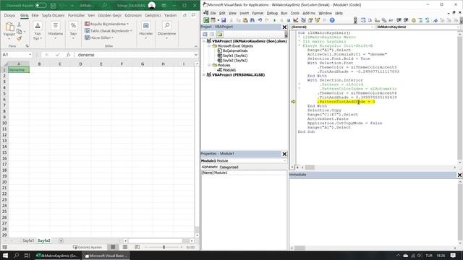Click Görüntü Ayarları in Excel status bar
Image resolution: width=463 pixels, height=260 pixels.
(x=88, y=247)
